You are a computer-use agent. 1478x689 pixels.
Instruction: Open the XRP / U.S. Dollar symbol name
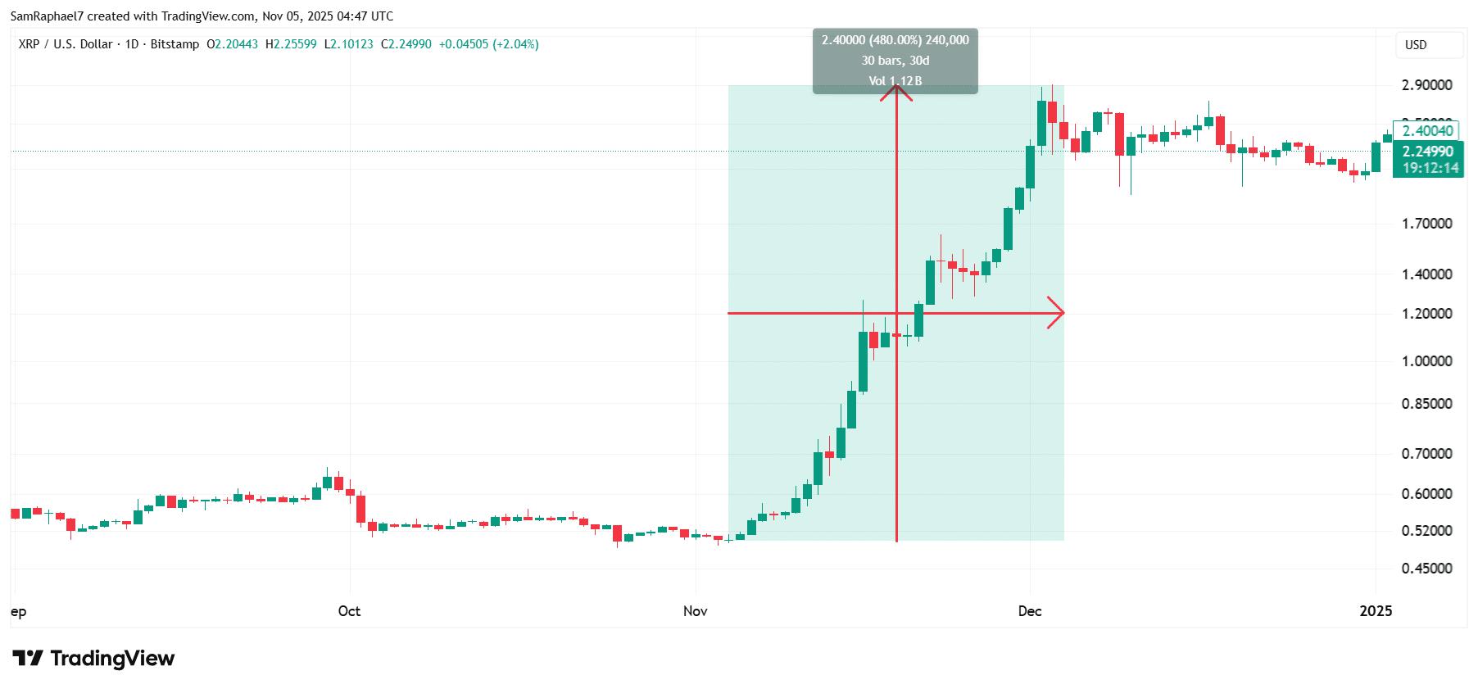[66, 45]
